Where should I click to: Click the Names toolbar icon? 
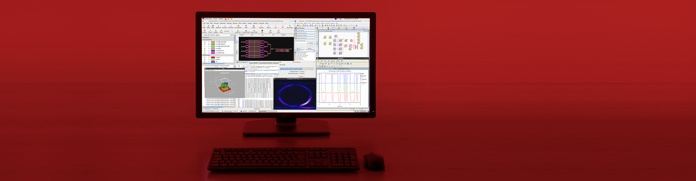pos(261,26)
